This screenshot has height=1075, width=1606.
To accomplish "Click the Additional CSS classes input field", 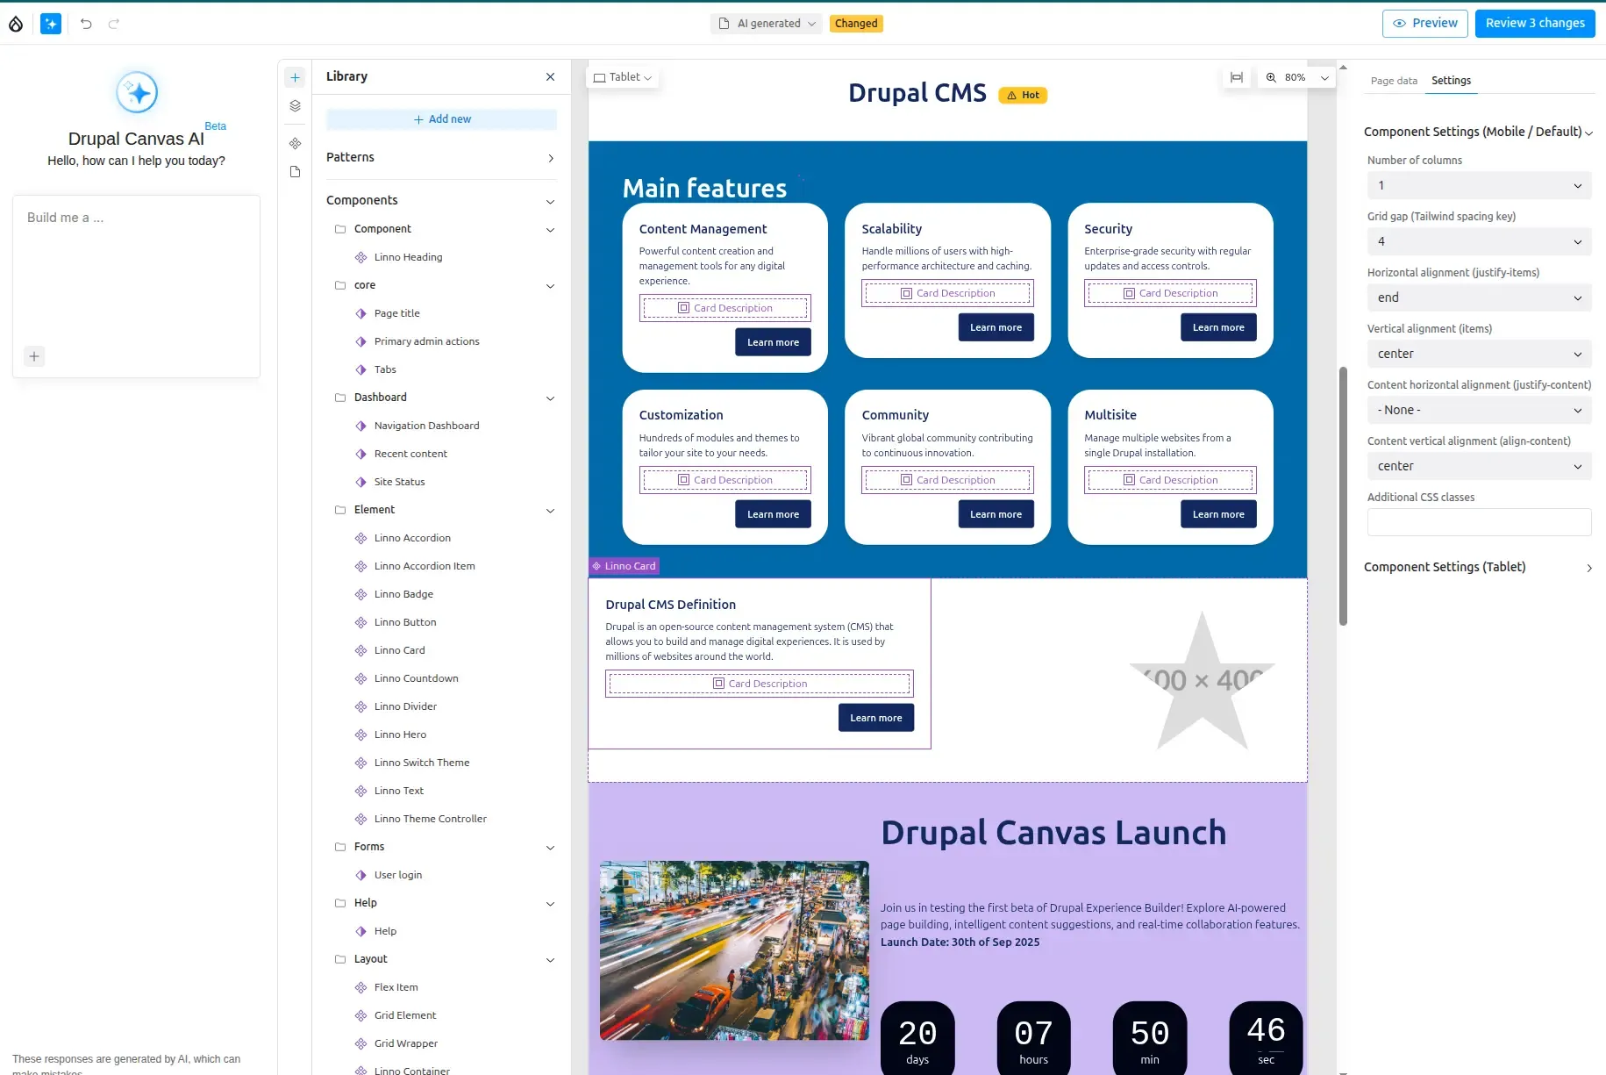I will pyautogui.click(x=1479, y=522).
